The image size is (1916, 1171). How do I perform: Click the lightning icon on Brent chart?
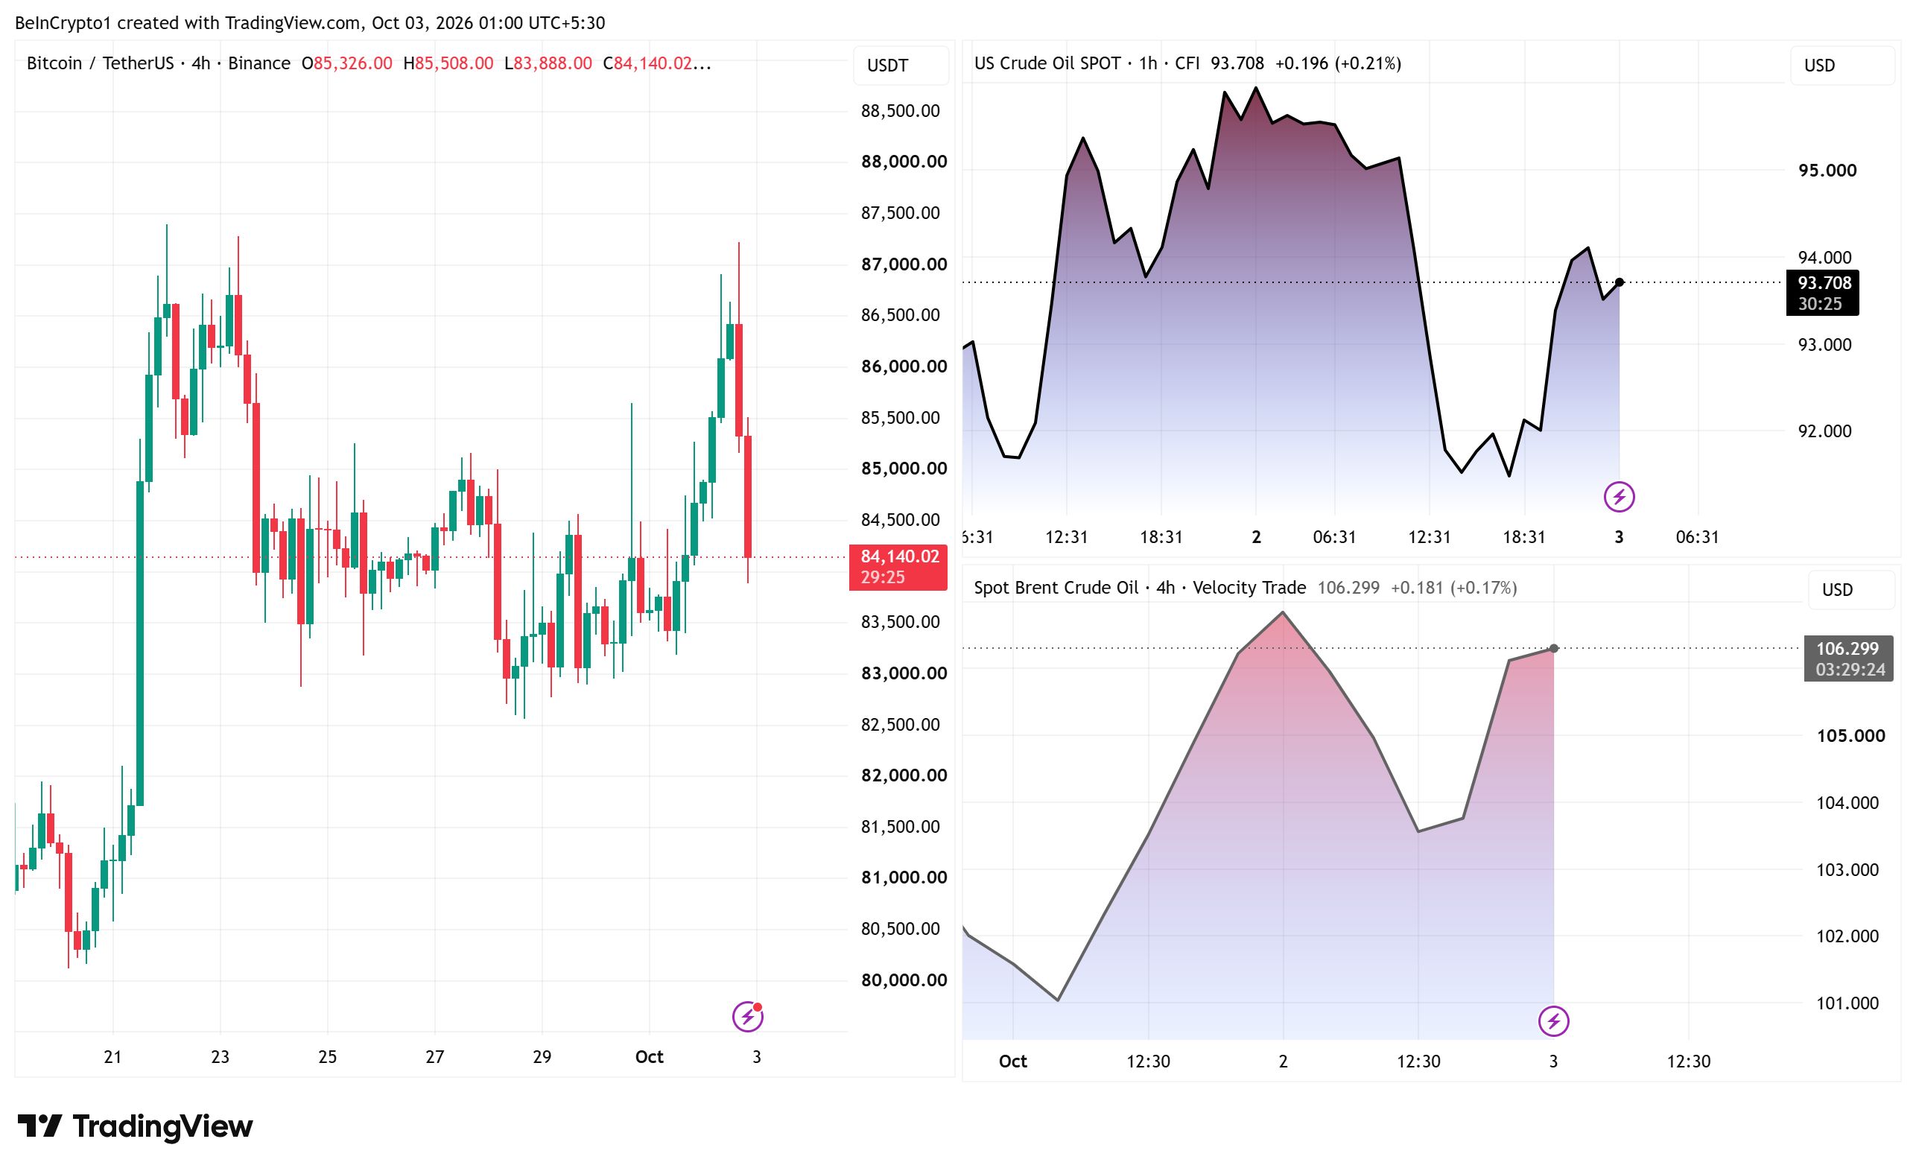1554,1021
